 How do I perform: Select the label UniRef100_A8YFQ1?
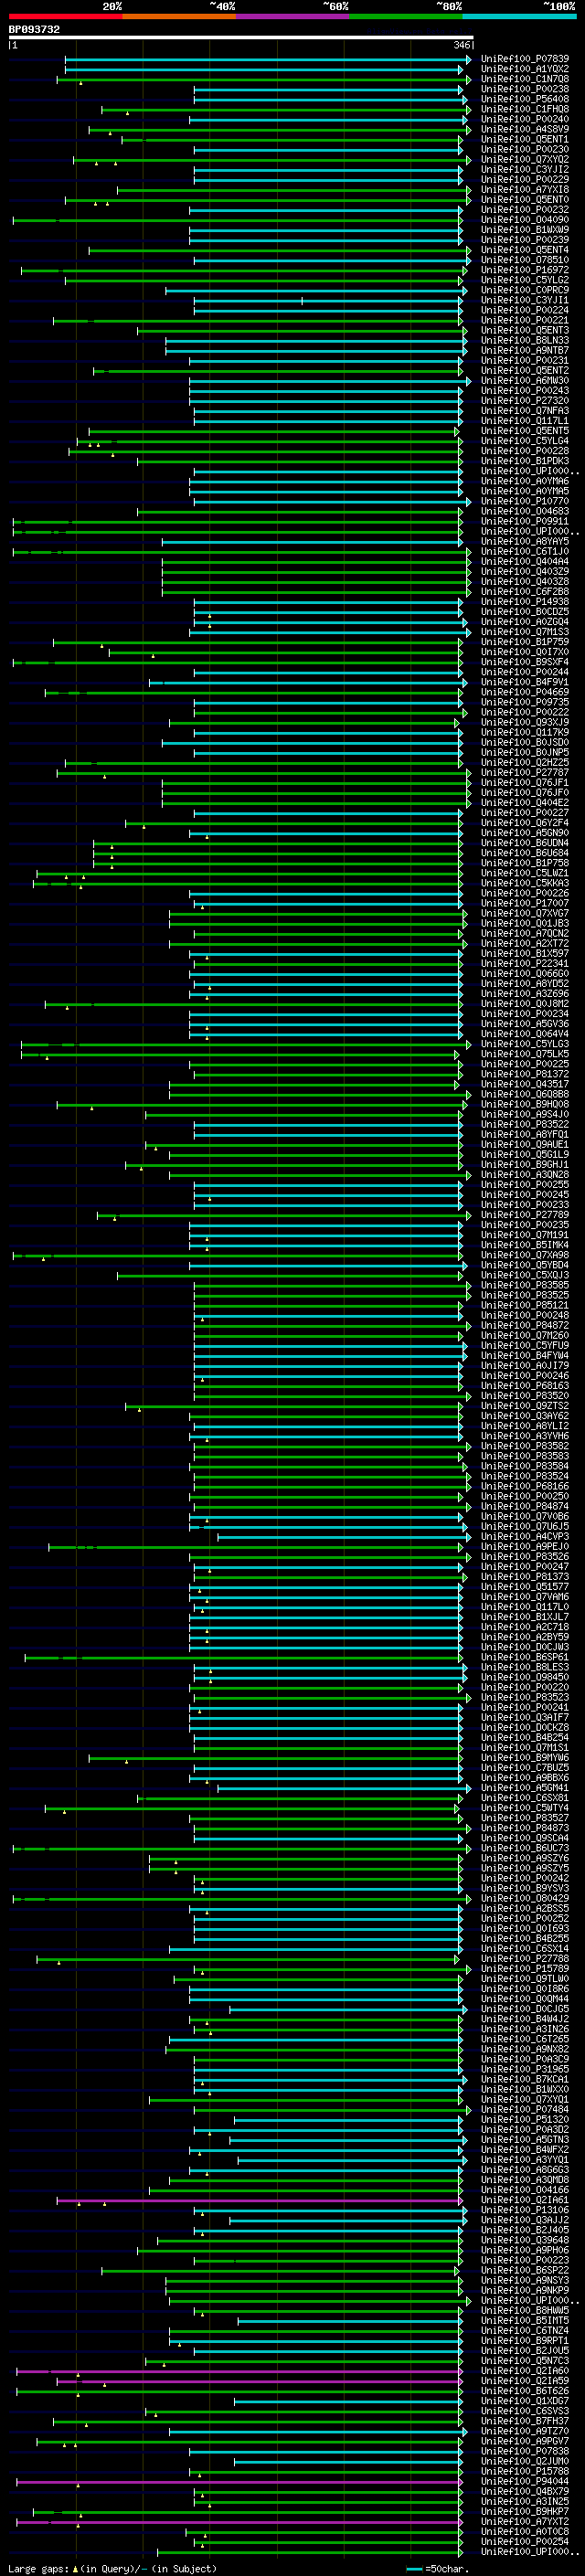[x=525, y=1134]
